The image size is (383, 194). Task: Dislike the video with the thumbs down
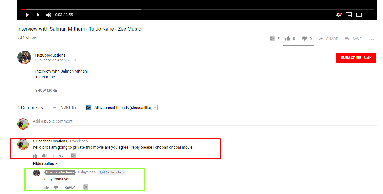tap(305, 39)
